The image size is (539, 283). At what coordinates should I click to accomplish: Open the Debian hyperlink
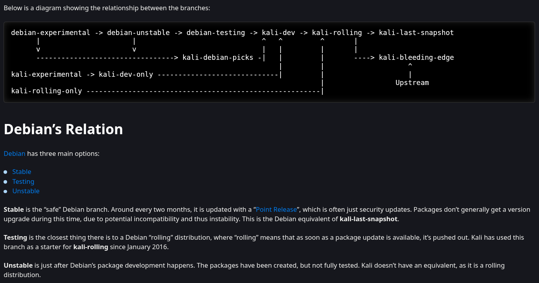(15, 154)
